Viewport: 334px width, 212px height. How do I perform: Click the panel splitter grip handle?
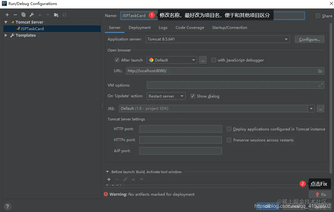102,105
